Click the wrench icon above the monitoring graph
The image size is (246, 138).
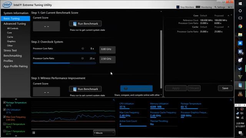tap(114, 100)
